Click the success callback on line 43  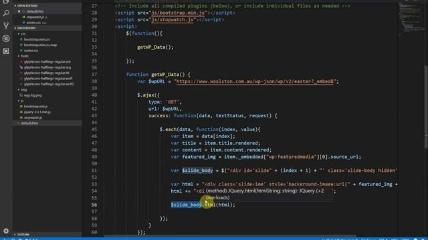click(213, 115)
